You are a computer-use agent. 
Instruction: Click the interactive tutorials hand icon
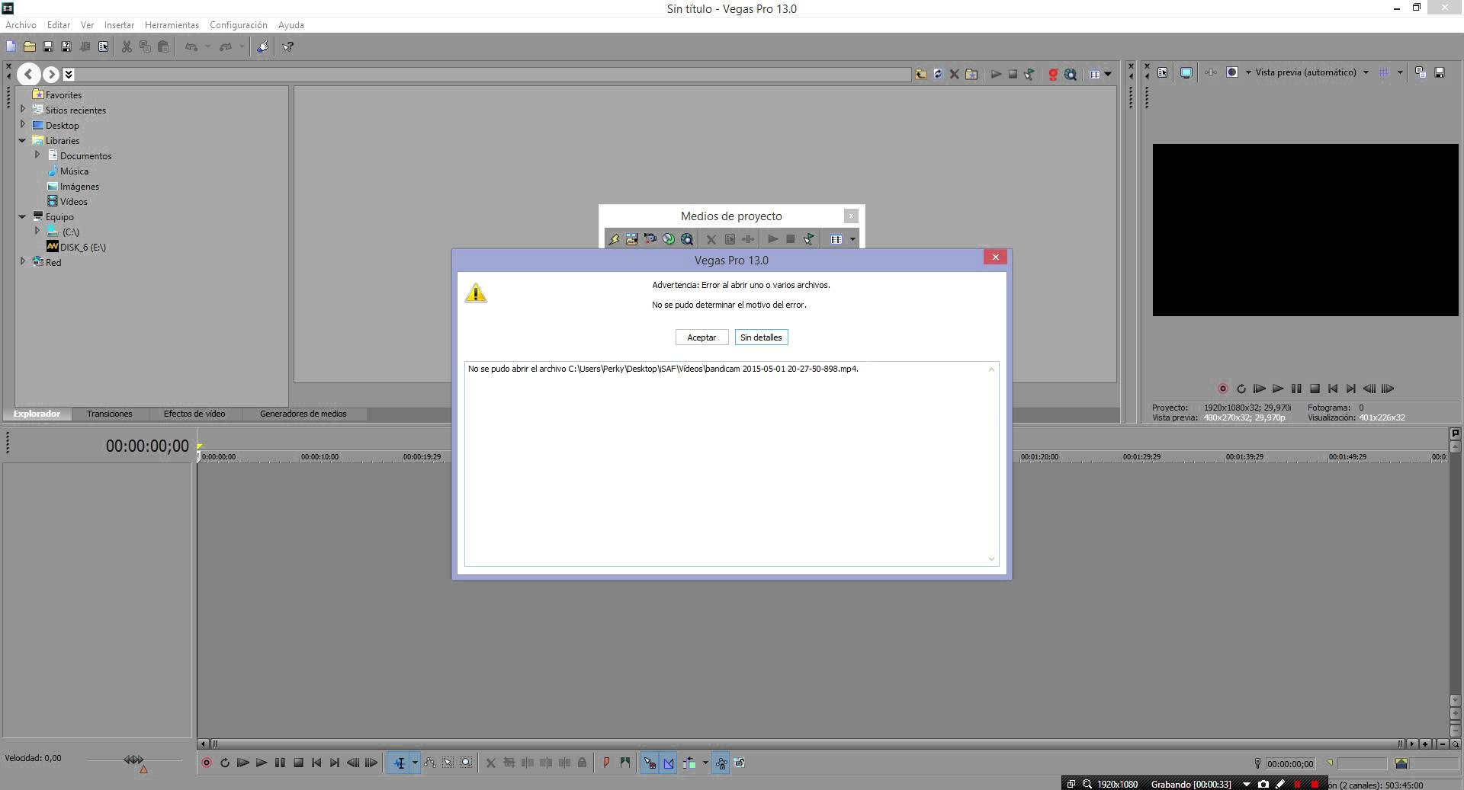(262, 46)
